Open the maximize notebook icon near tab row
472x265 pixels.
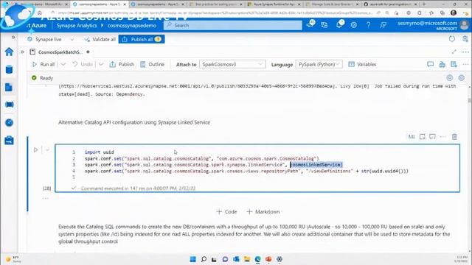tap(454, 52)
